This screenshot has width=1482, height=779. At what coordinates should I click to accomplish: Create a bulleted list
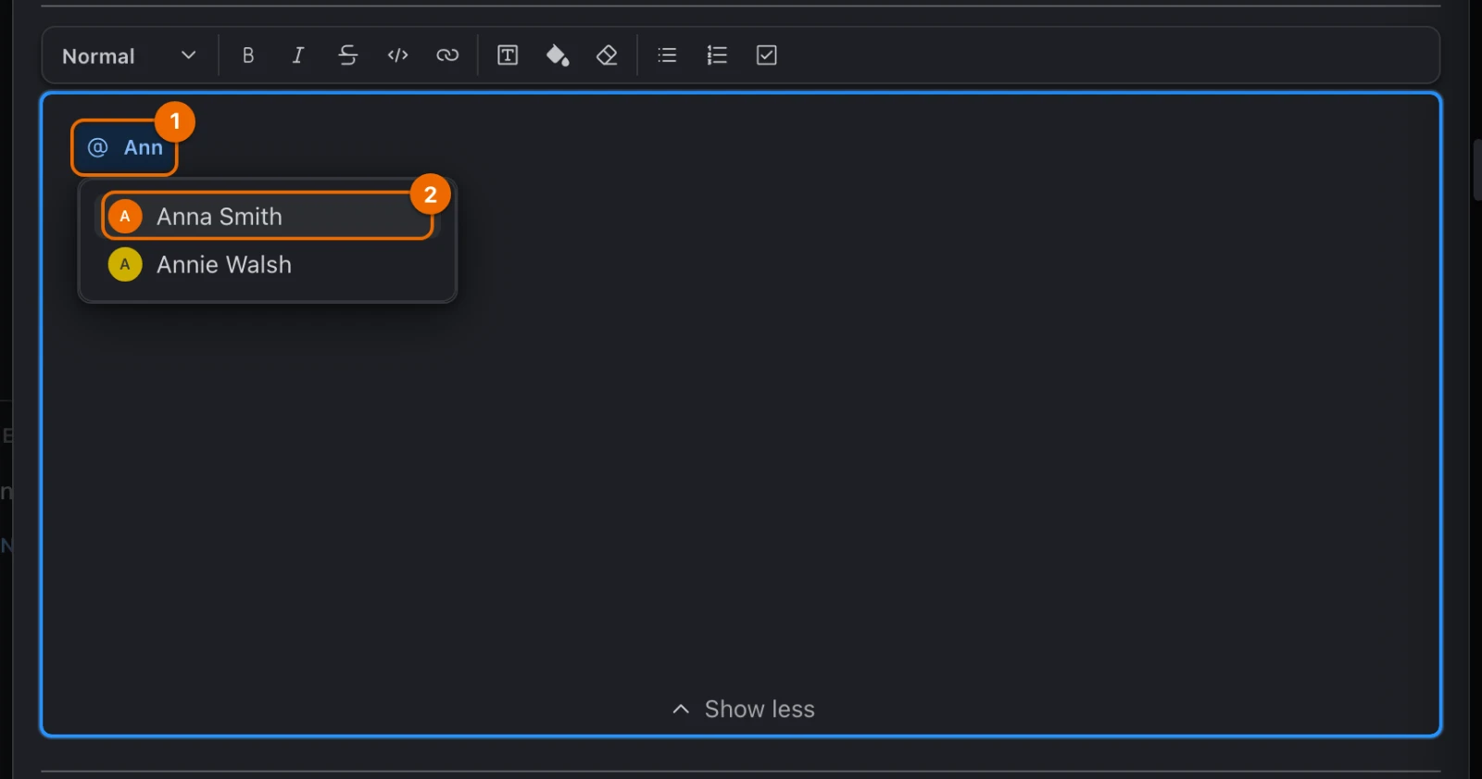(x=667, y=56)
